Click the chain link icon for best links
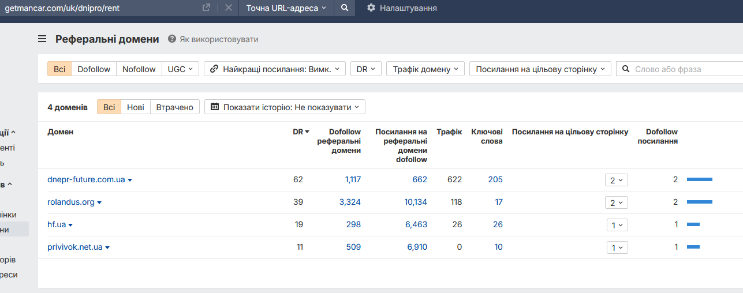743x293 pixels. 214,69
